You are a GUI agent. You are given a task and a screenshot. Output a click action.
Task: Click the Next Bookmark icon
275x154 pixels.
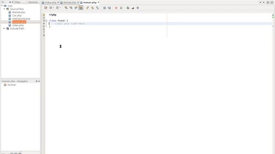(x=92, y=8)
